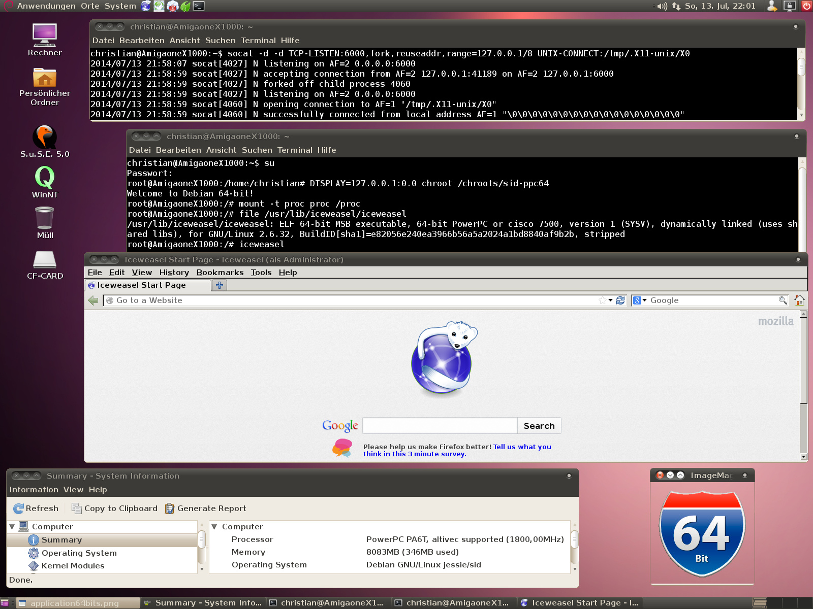
Task: Switch to application64bits.png in taskbar
Action: coord(78,603)
